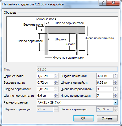This screenshot has height=126, width=122.
Task: Decrease Число по горизонтали with down arrow
Action: point(115,90)
